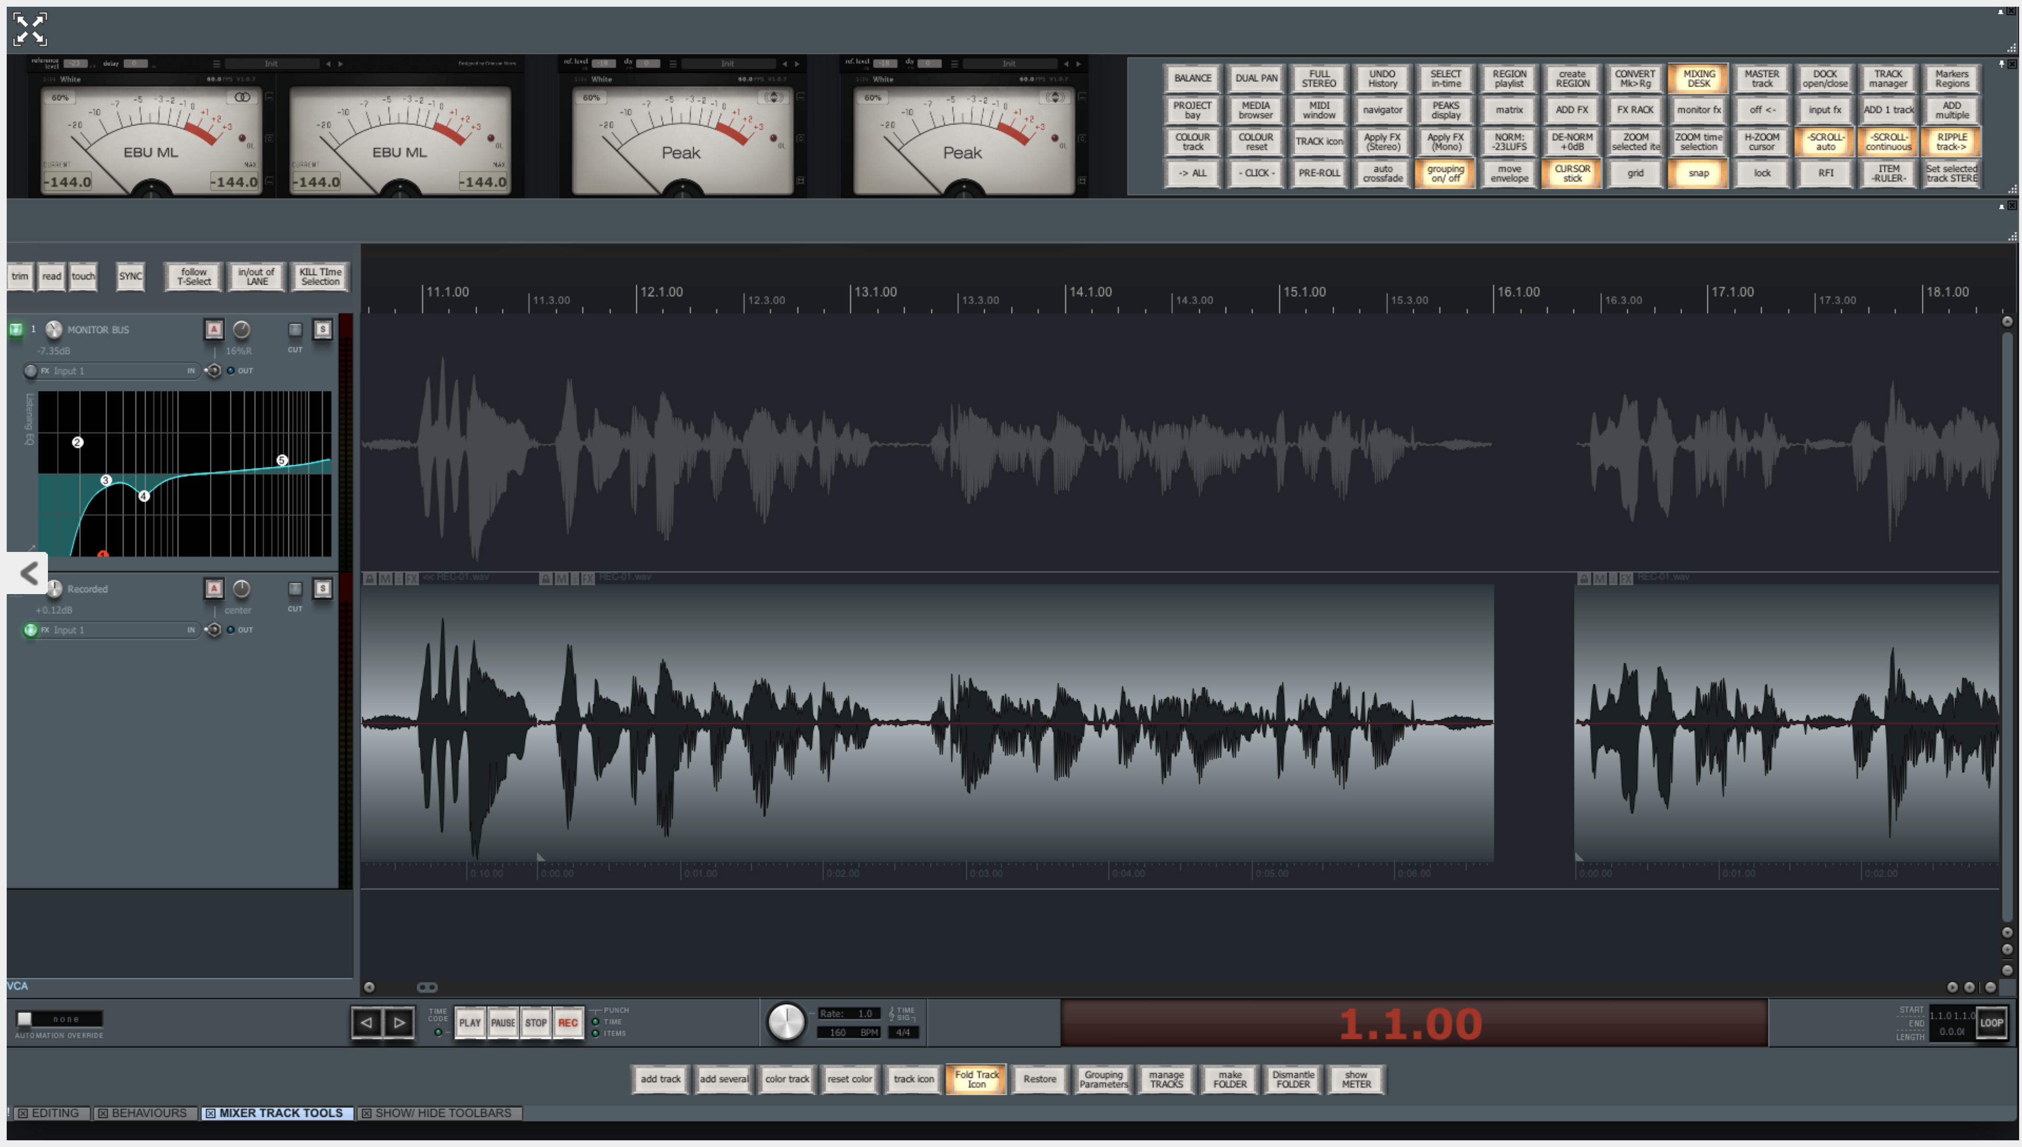Click the fullscreen expand arrows icon
Image resolution: width=2022 pixels, height=1147 pixels.
[30, 29]
